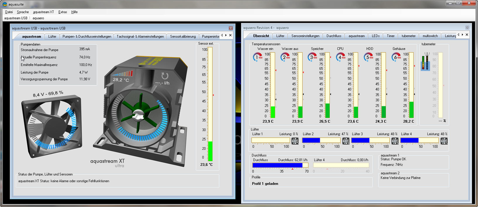The width and height of the screenshot is (478, 207).
Task: Click the Lüfter 3 fan icon
Action: click(395, 141)
